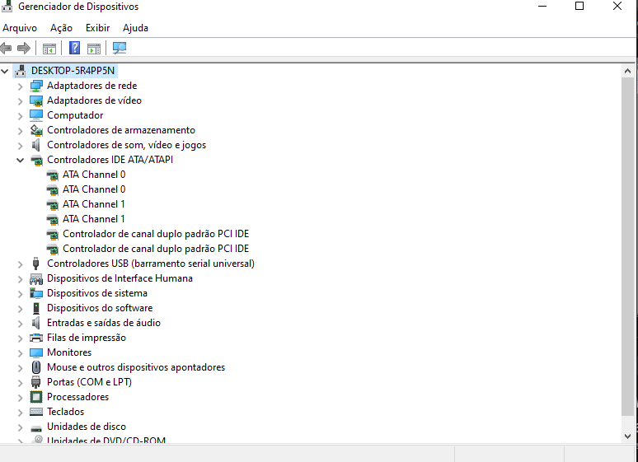
Task: Click the Computador monitor icon
Action: (36, 115)
